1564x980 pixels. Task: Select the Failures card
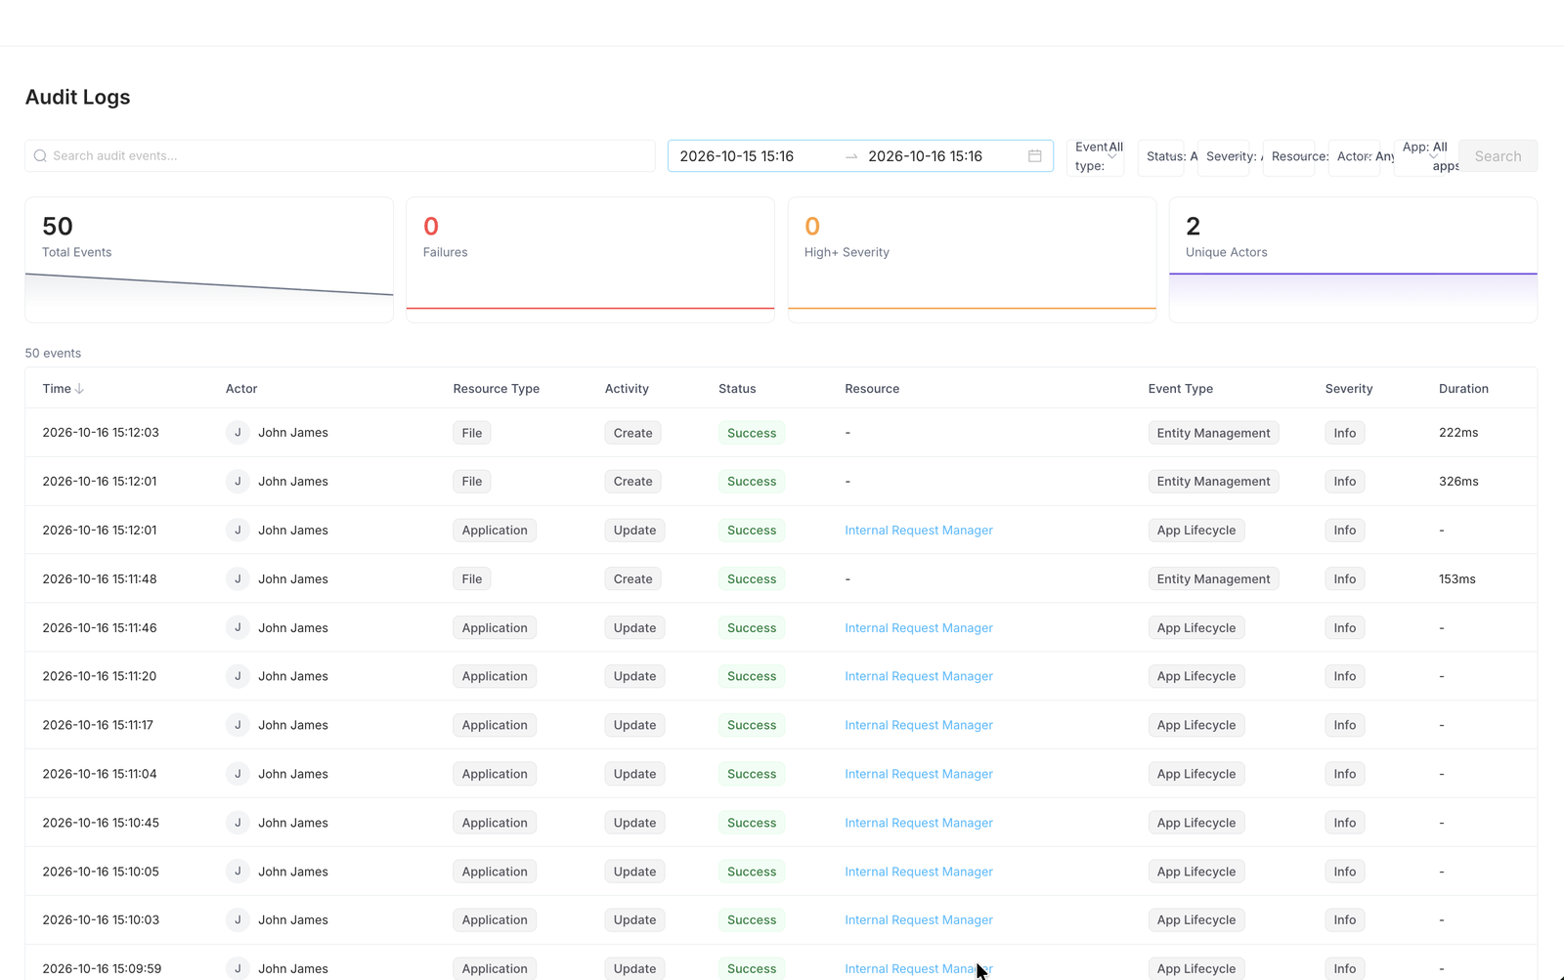[x=590, y=260]
